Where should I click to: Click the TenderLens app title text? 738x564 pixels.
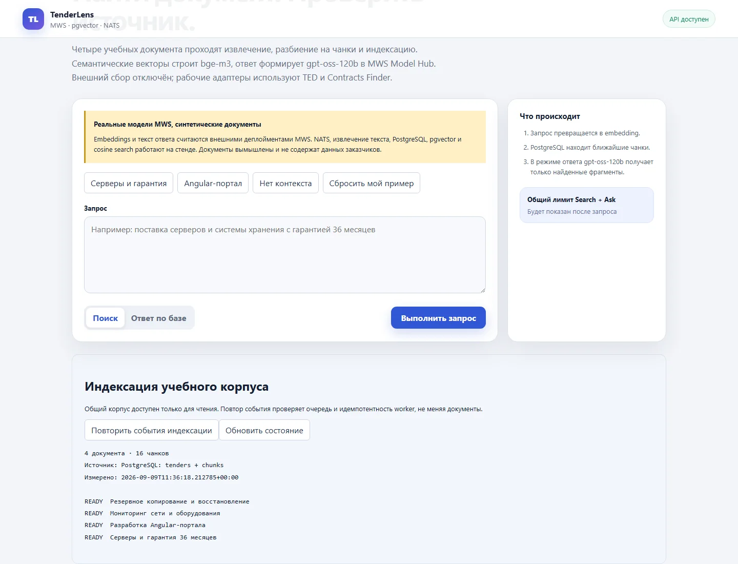72,14
